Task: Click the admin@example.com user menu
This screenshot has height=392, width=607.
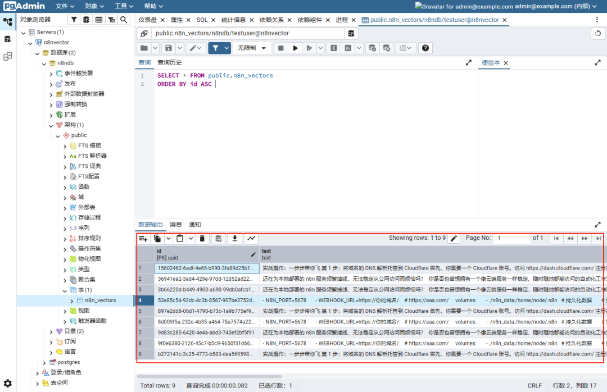Action: (x=556, y=6)
